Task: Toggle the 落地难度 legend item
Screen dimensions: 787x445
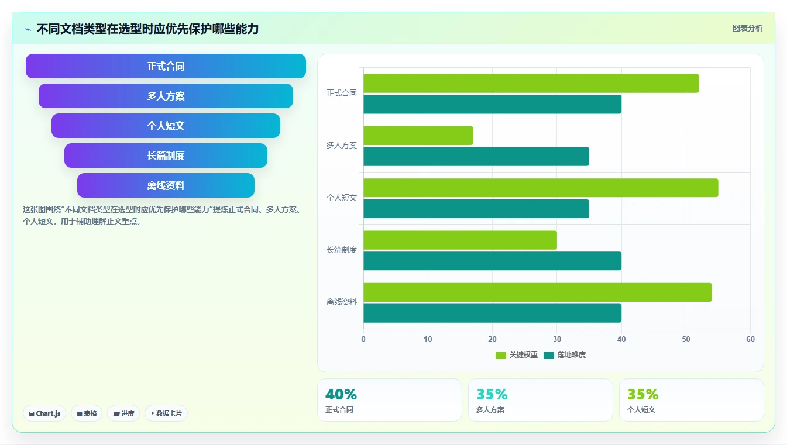Action: coord(565,355)
